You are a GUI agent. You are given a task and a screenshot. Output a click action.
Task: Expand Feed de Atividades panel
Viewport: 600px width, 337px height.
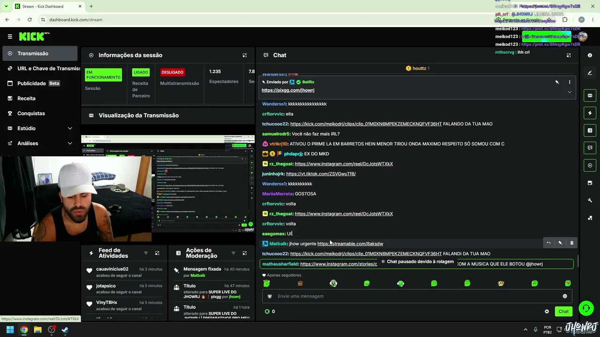coord(157,253)
